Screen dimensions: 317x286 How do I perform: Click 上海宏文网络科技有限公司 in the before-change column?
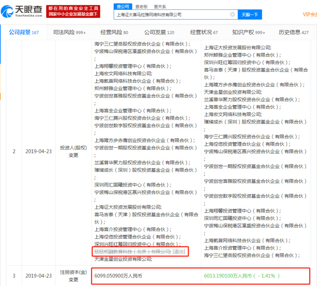[x=123, y=74]
